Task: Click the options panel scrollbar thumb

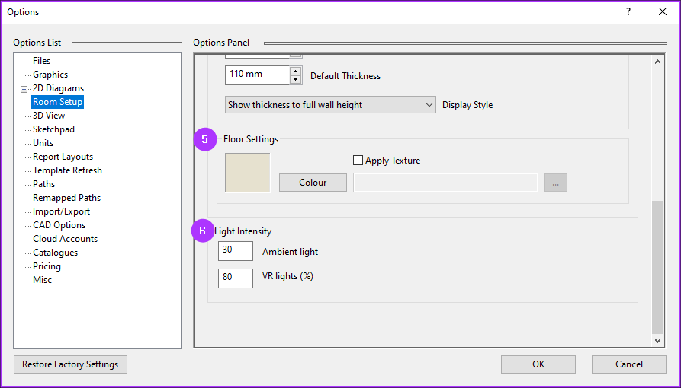Action: (x=657, y=267)
